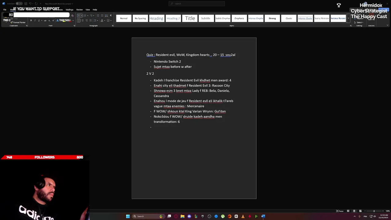This screenshot has width=391, height=220.
Task: Apply the Heading 2 style
Action: (173, 18)
